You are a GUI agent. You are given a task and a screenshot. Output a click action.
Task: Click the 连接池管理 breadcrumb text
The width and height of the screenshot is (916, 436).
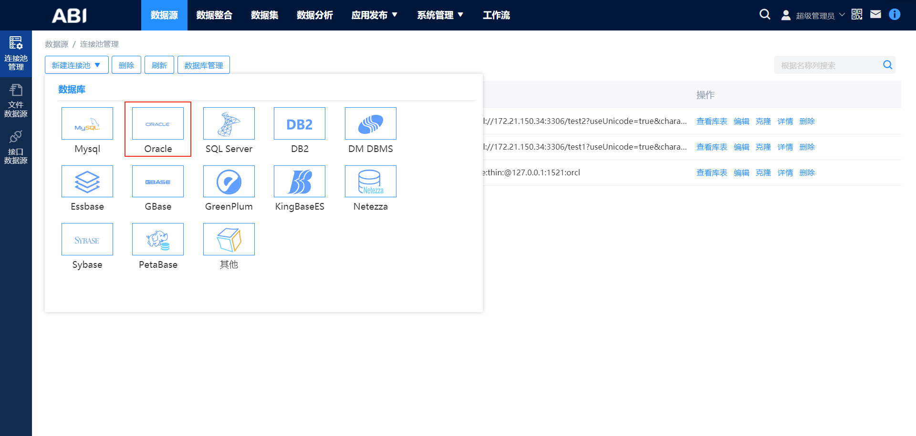99,44
